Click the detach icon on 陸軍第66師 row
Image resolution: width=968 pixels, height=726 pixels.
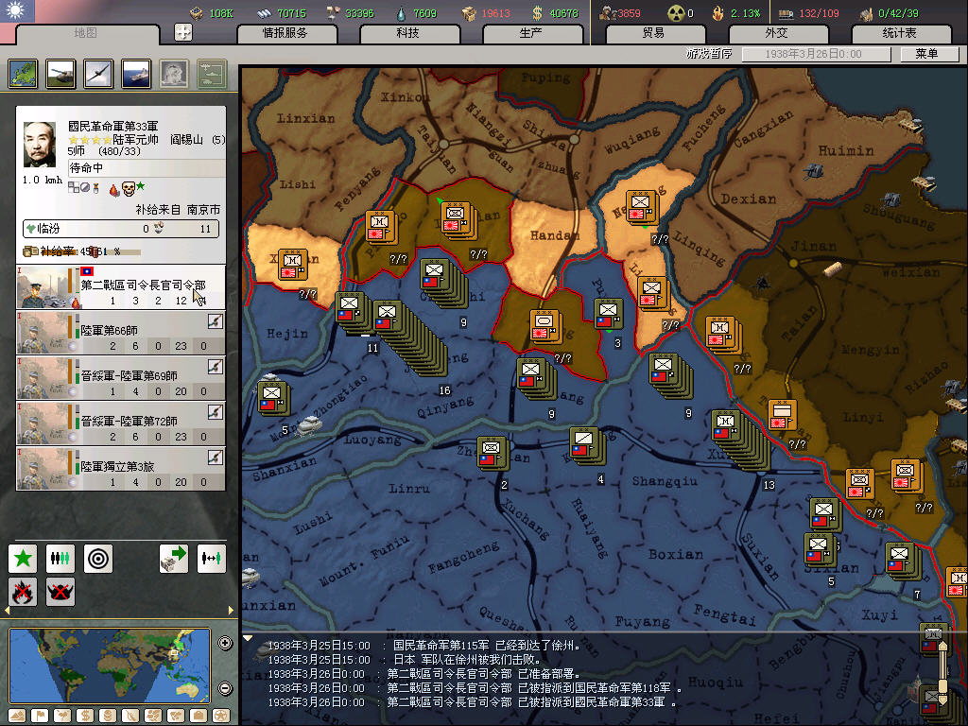point(215,321)
